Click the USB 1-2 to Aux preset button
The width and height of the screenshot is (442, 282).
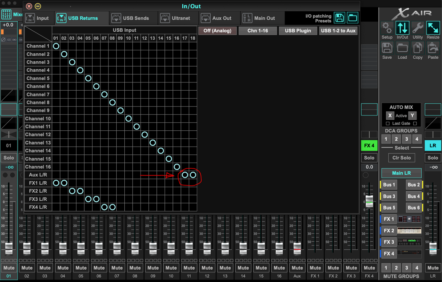pos(338,31)
